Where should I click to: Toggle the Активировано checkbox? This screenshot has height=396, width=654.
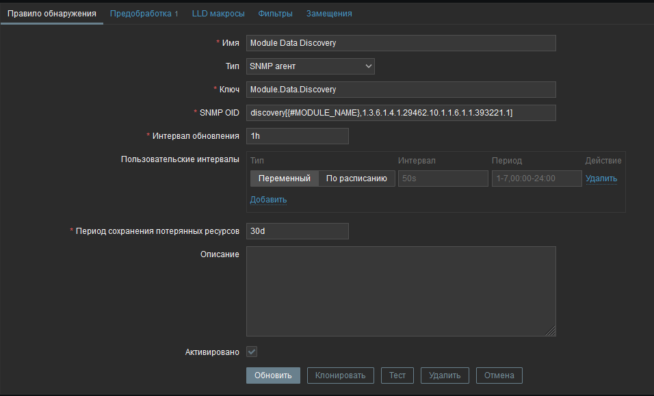click(252, 352)
